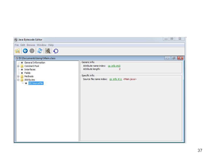Open the magnifier search toolbar icon
215x161 pixels.
(x=48, y=51)
